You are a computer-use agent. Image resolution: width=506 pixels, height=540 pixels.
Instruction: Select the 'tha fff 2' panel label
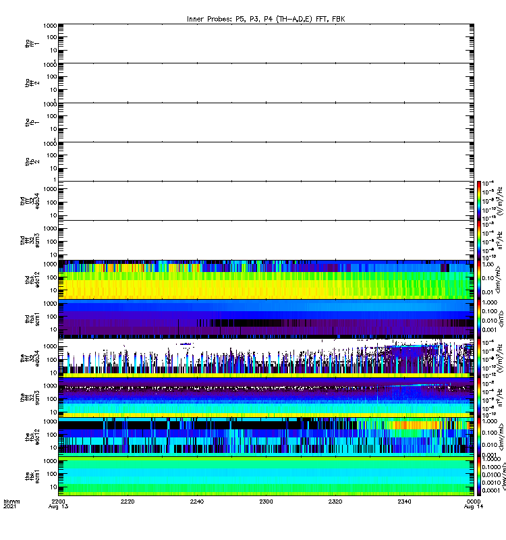[x=32, y=82]
